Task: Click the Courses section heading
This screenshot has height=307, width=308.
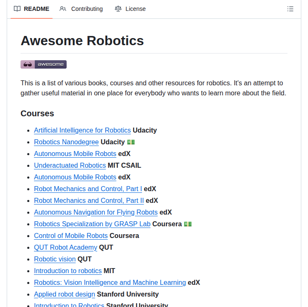Action: tap(37, 113)
